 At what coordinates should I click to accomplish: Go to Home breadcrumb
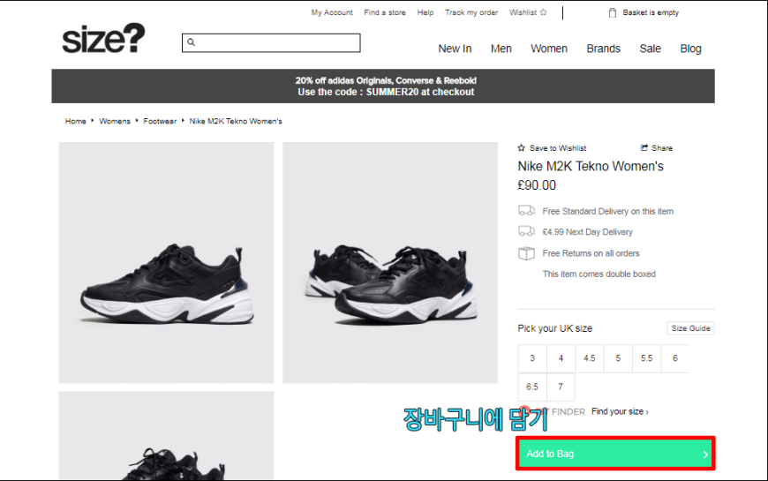coord(75,121)
